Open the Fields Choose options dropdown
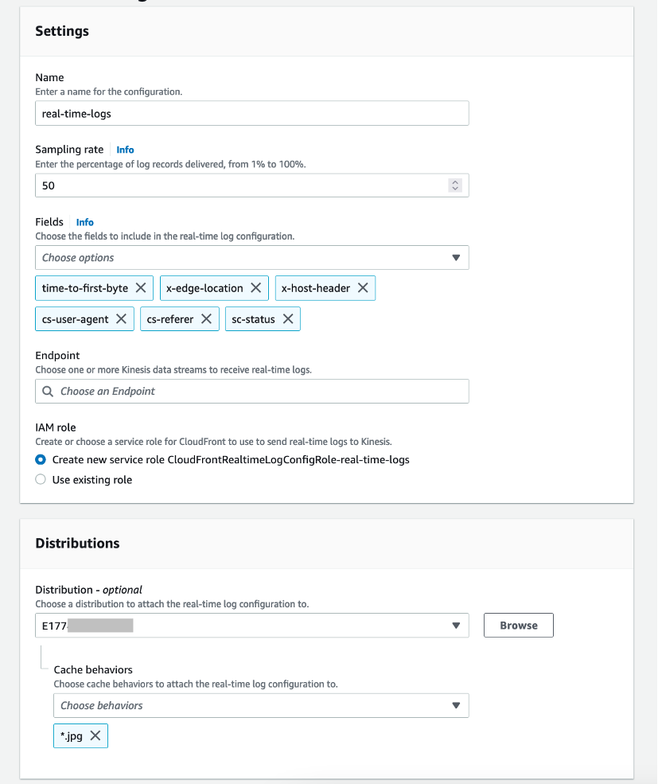The width and height of the screenshot is (658, 784). click(x=455, y=257)
